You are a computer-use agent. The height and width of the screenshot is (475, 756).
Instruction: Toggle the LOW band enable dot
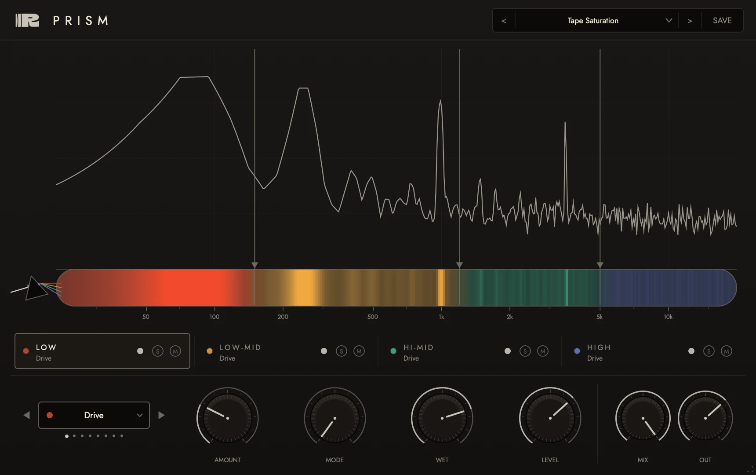pyautogui.click(x=140, y=351)
